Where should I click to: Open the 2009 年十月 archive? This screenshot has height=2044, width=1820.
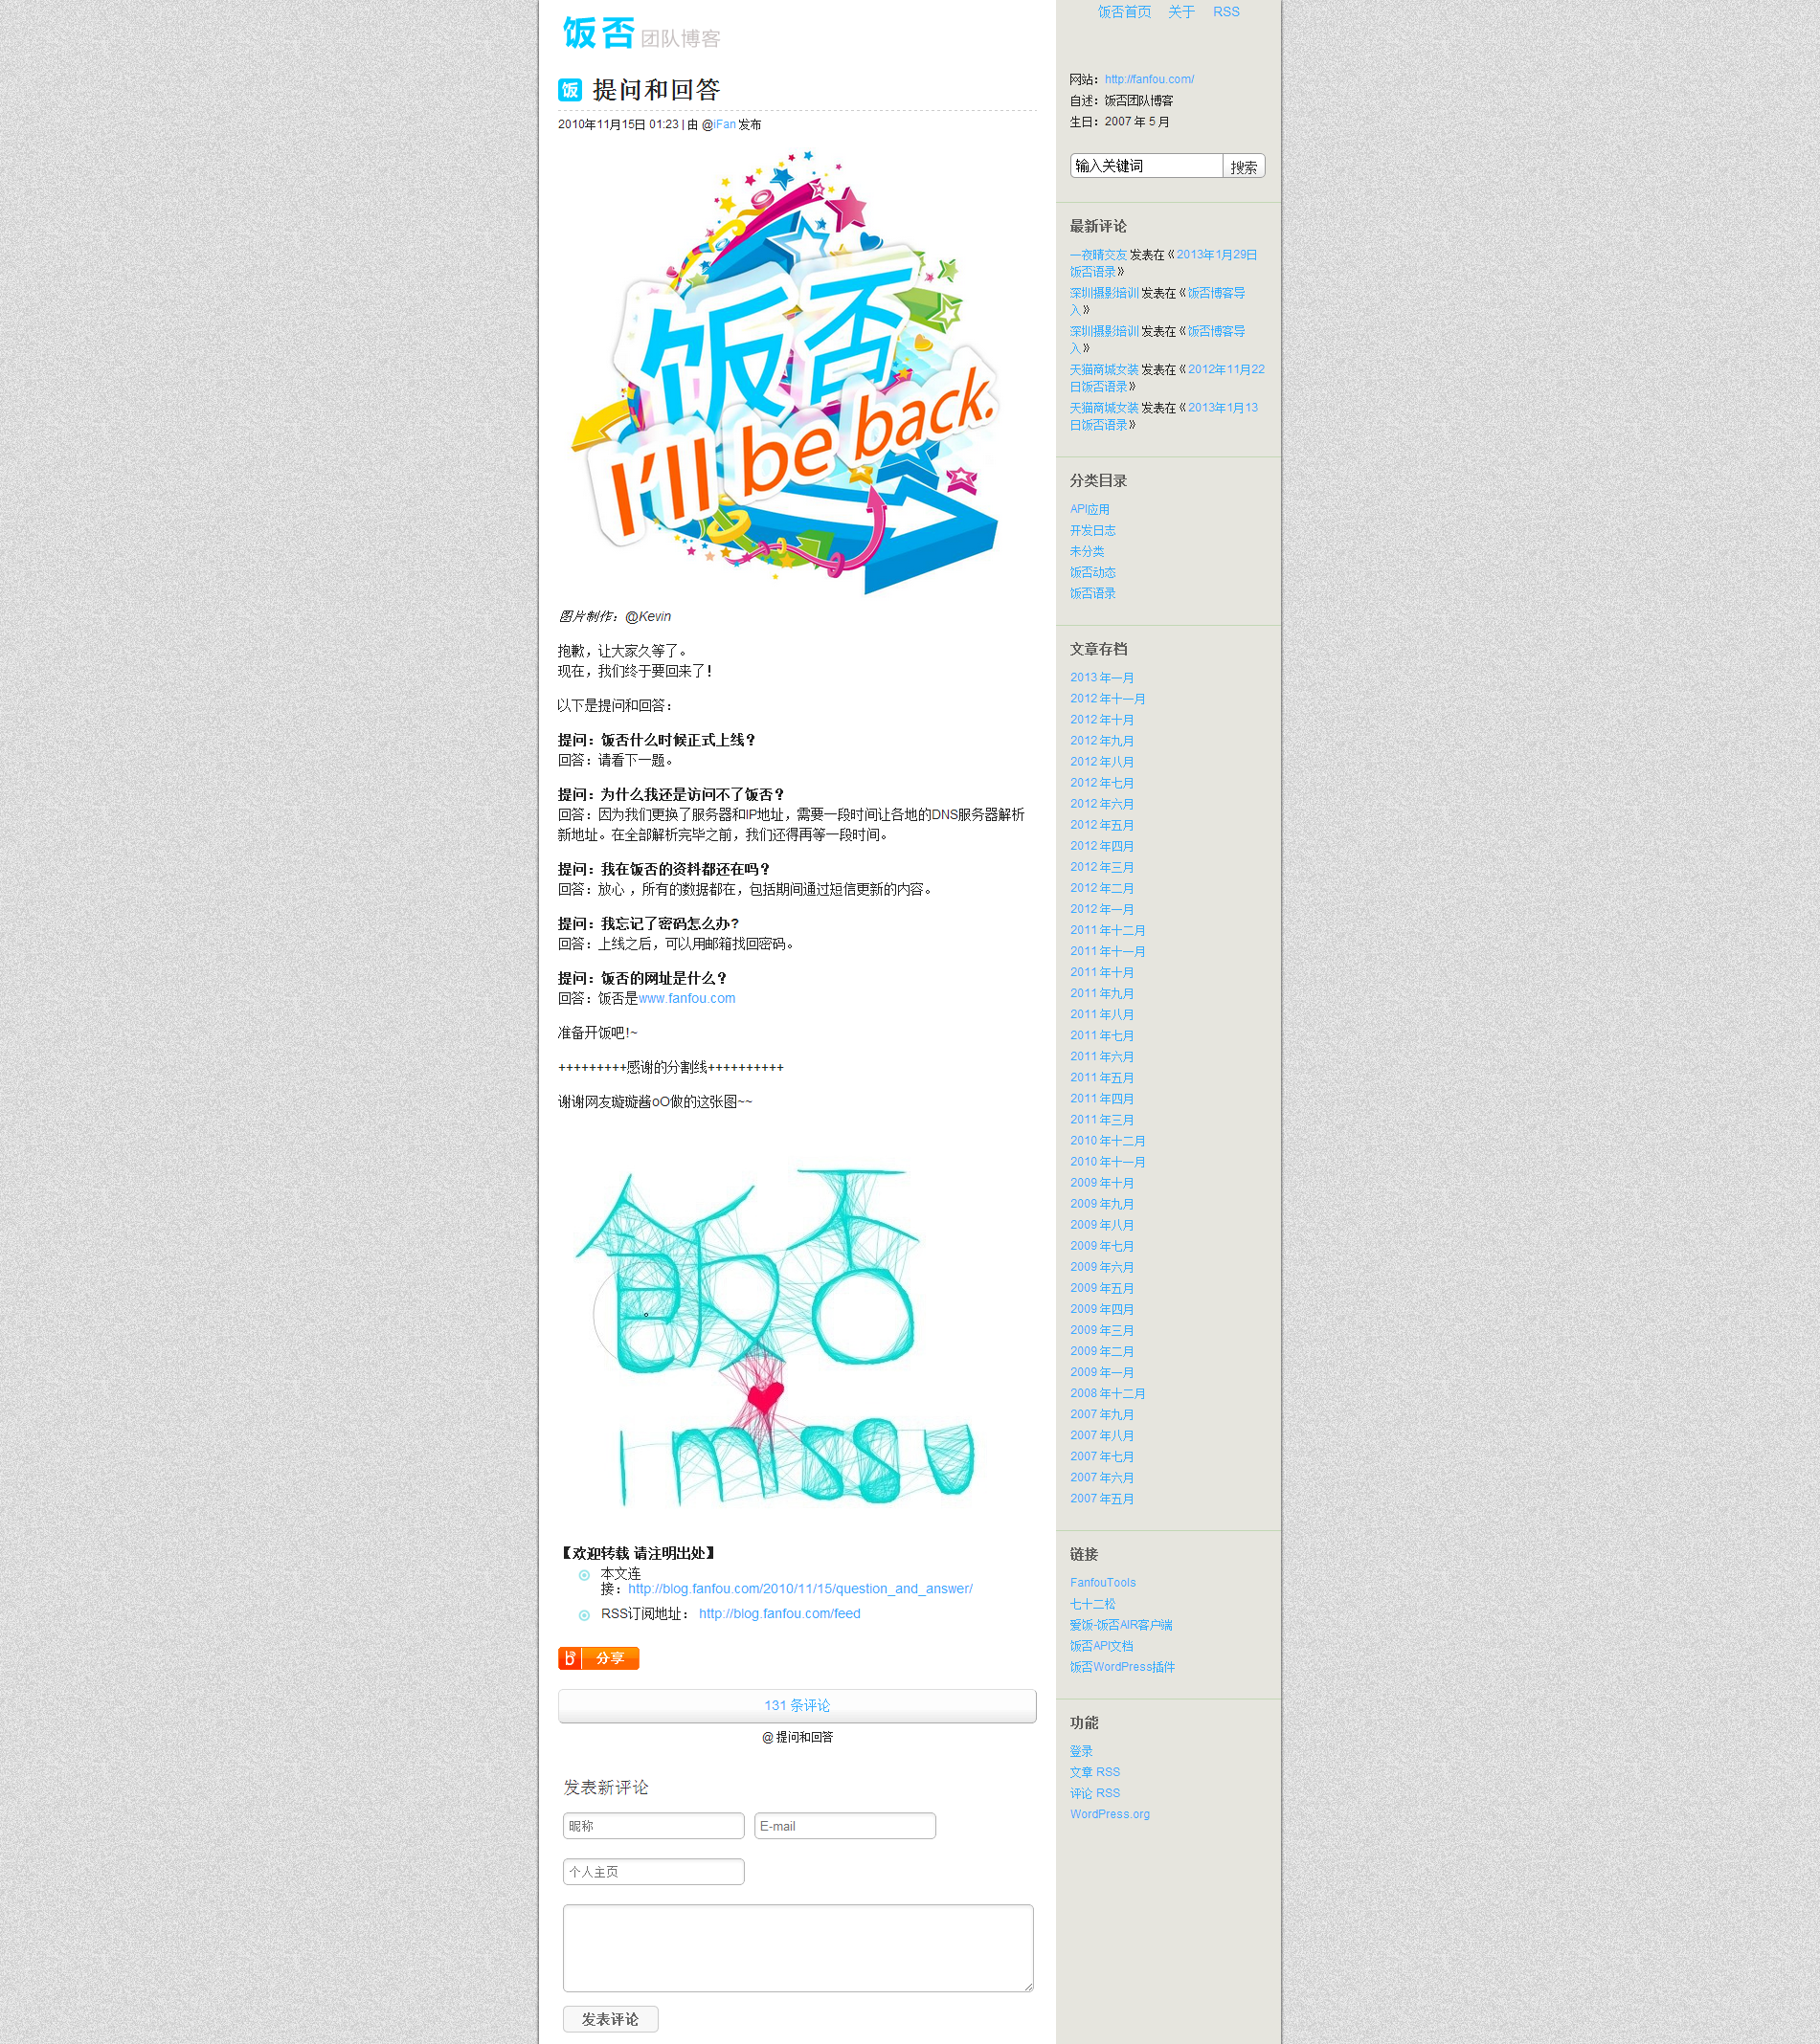(x=1102, y=1182)
